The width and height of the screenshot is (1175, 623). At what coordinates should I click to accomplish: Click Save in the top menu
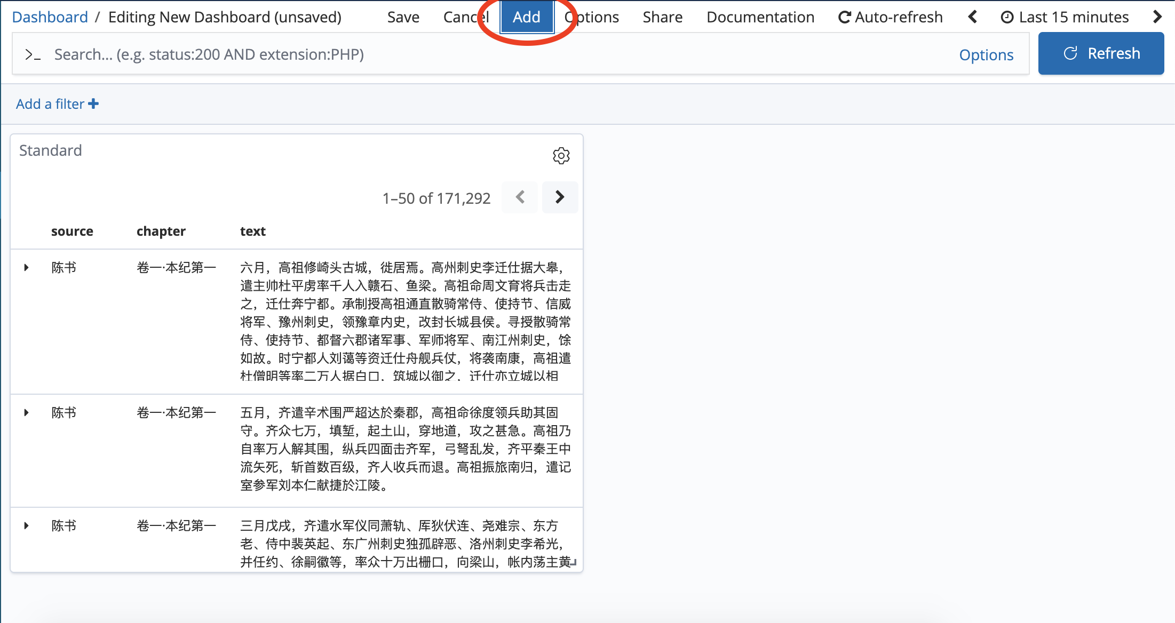pos(403,17)
